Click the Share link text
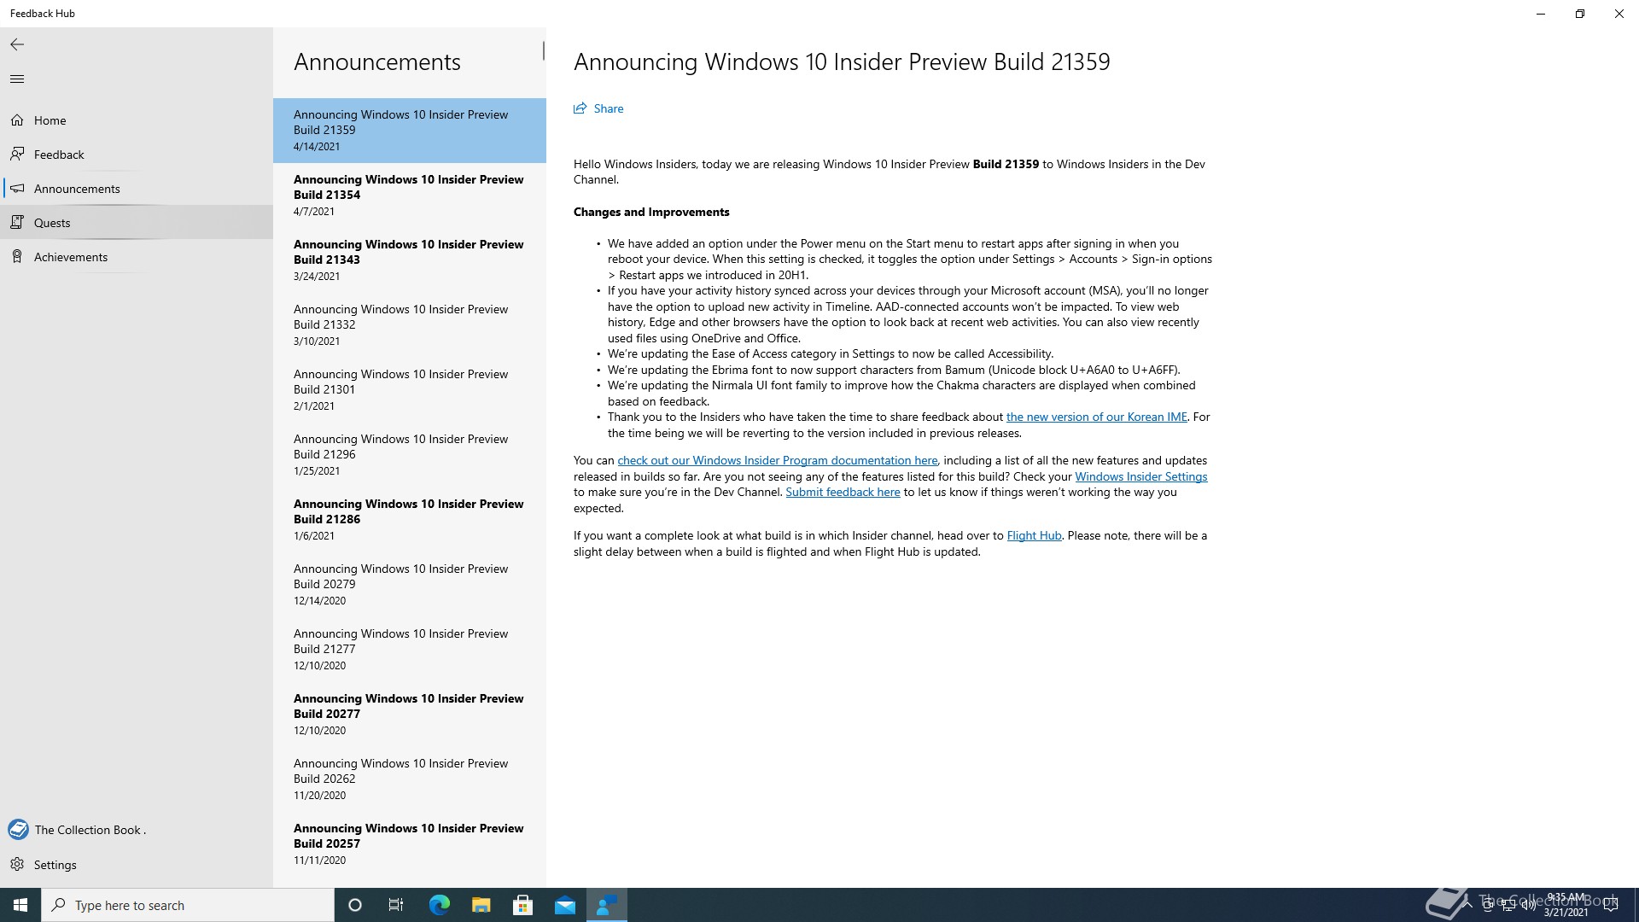The width and height of the screenshot is (1639, 922). click(609, 108)
